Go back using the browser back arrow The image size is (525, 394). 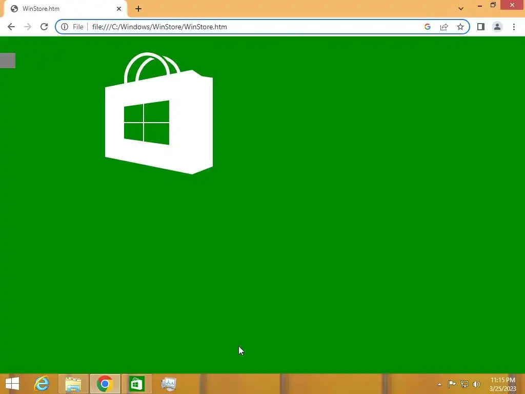(x=11, y=27)
